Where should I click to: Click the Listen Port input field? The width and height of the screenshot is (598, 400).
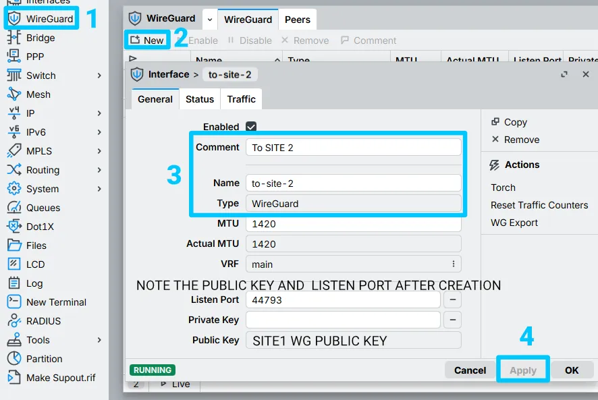point(343,299)
